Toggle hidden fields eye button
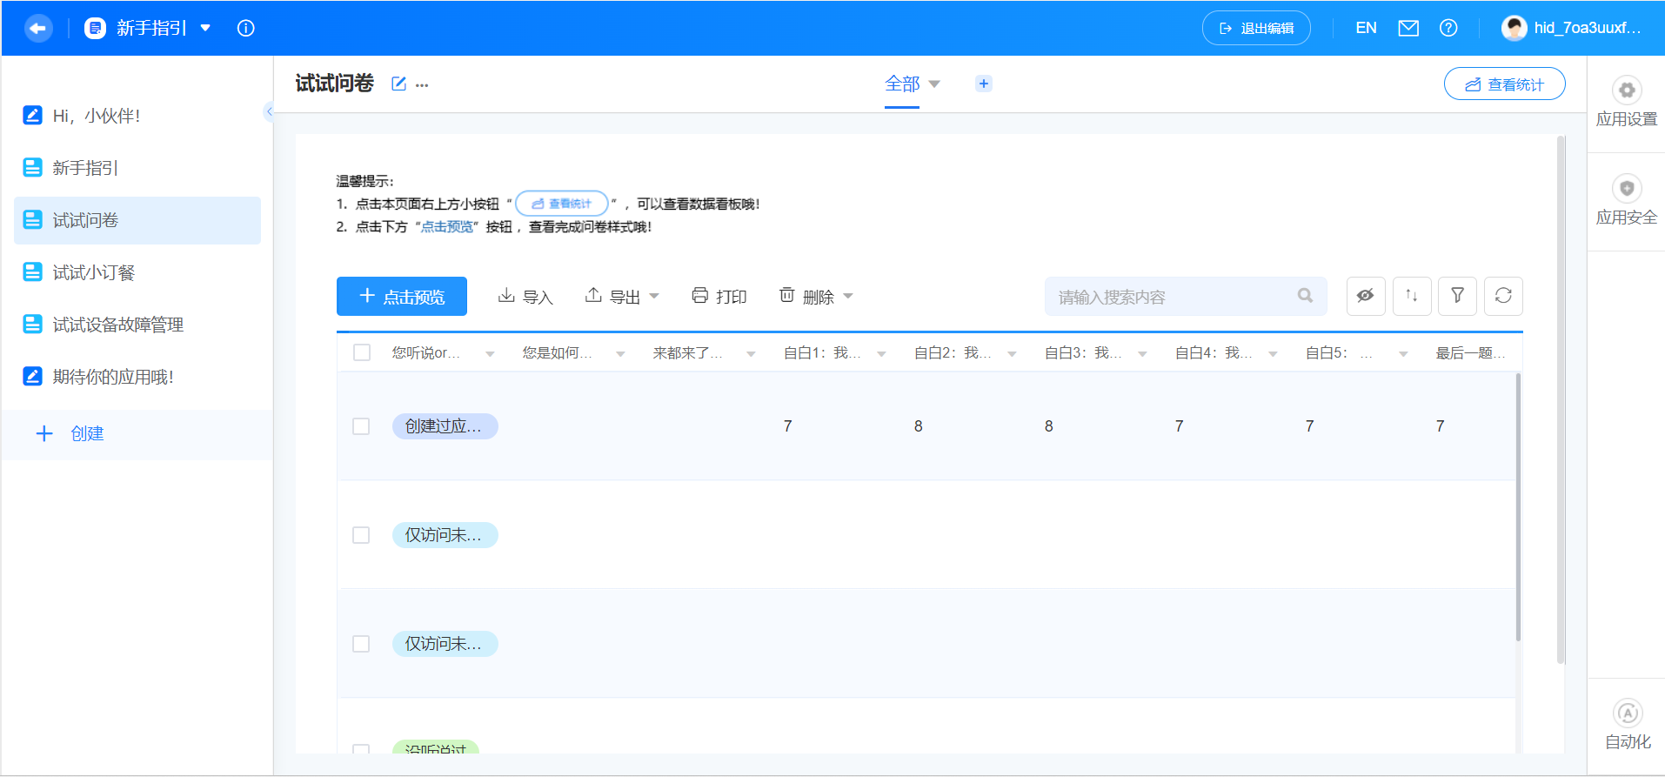Viewport: 1665px width, 777px height. [x=1366, y=296]
